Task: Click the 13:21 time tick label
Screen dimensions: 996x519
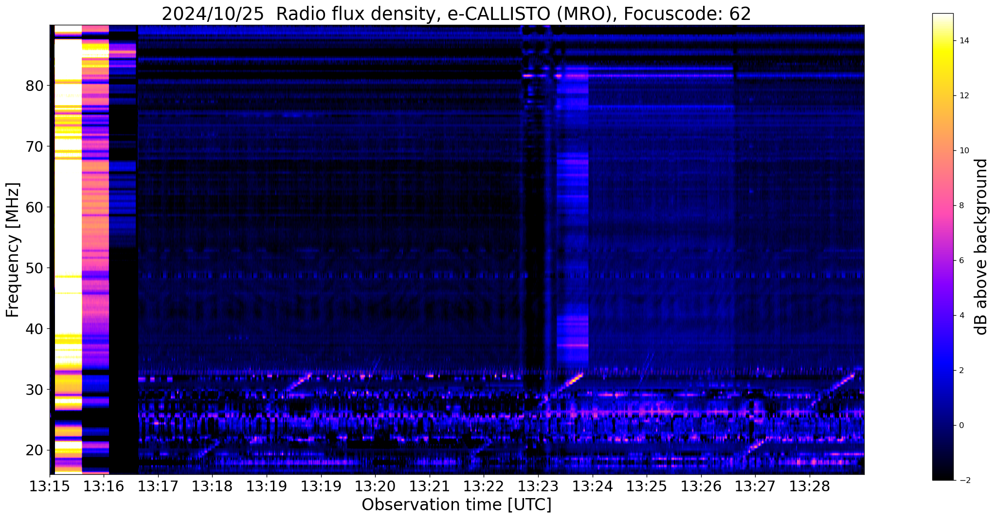Action: coord(430,486)
